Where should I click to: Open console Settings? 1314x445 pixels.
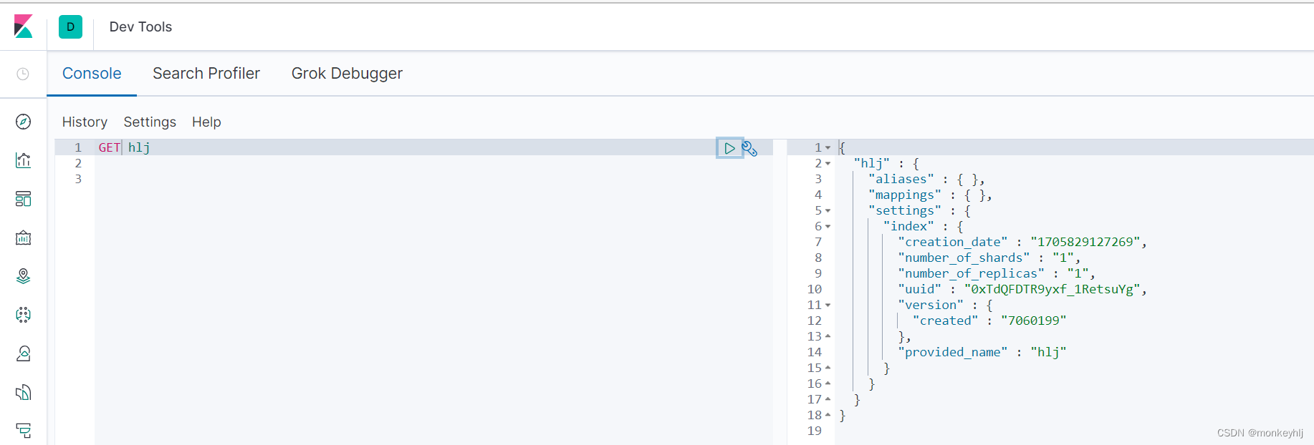coord(150,122)
